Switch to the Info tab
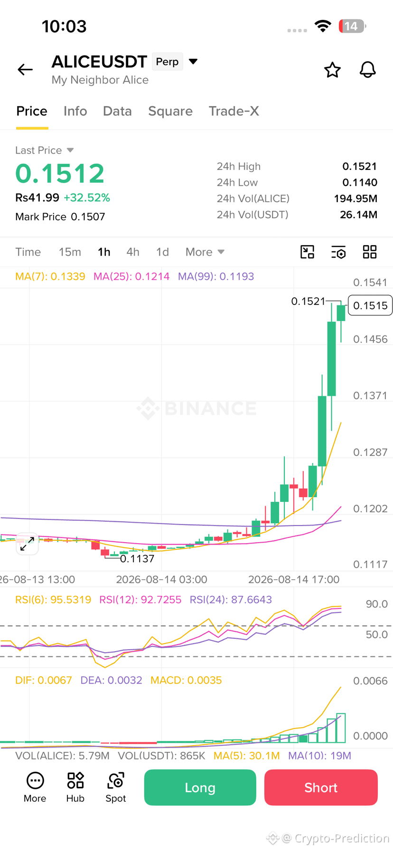This screenshot has height=850, width=393. pos(75,111)
